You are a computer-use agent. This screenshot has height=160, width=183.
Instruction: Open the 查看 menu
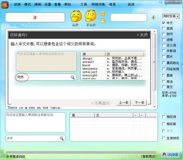point(57,5)
